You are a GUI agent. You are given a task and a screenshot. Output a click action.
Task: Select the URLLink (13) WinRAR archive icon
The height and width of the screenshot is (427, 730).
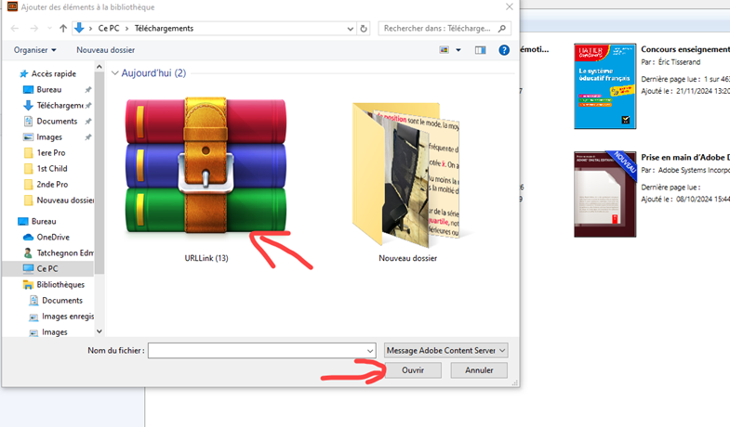tap(206, 165)
